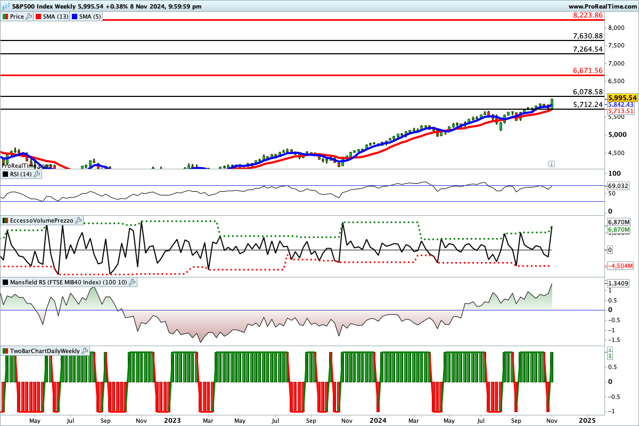Click the black RSI color square
The image size is (639, 426).
coord(5,174)
